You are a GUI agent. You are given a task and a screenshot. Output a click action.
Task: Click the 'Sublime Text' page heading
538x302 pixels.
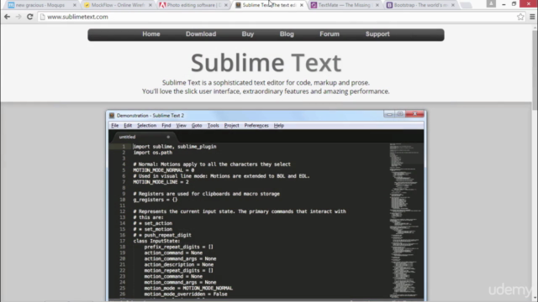point(266,63)
